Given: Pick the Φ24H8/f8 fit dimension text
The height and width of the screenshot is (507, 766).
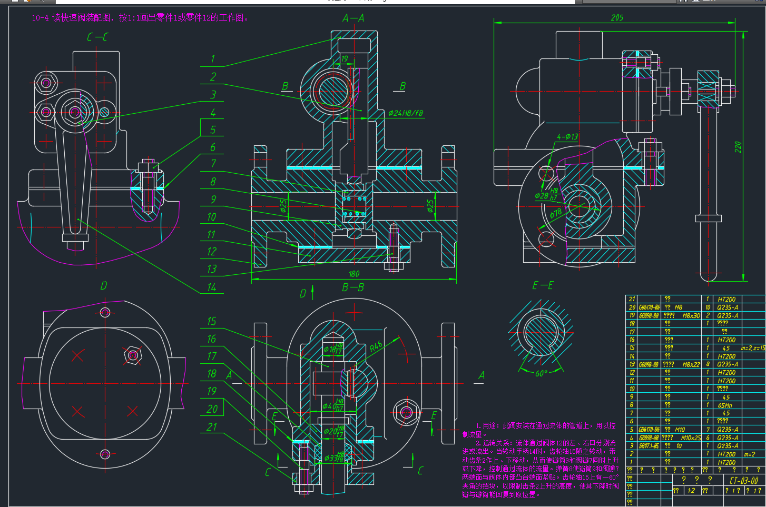Looking at the screenshot, I should coord(405,113).
